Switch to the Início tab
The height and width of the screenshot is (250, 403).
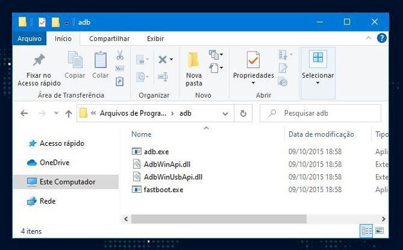tap(63, 39)
